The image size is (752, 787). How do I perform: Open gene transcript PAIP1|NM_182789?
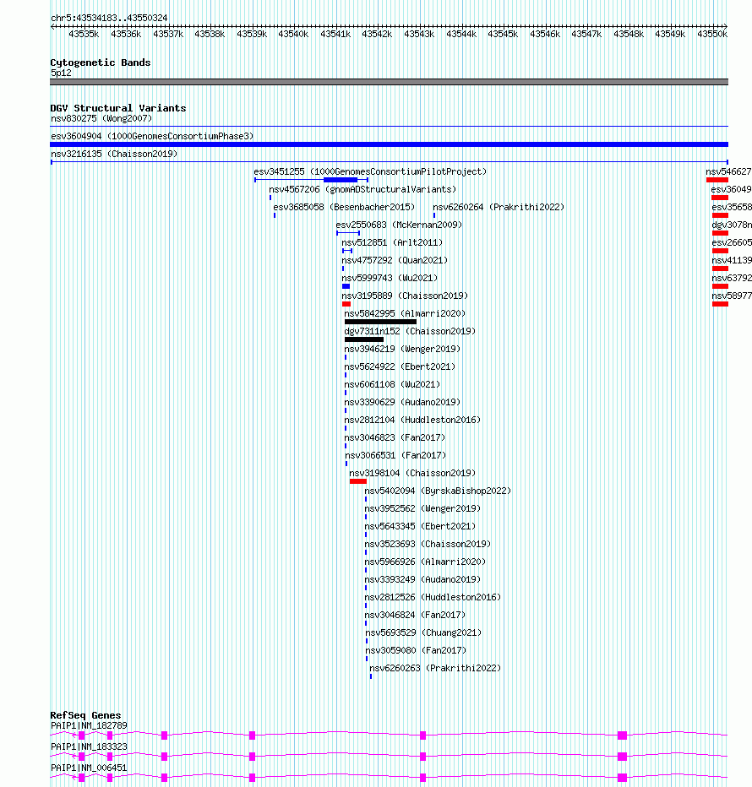click(89, 725)
